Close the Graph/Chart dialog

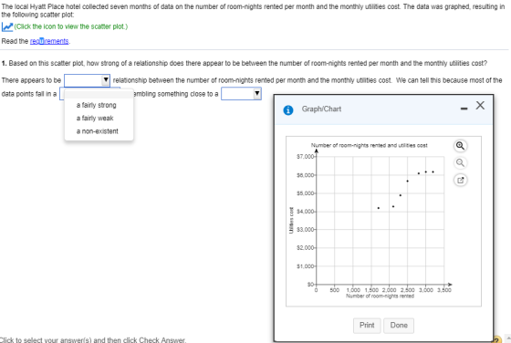pos(480,106)
